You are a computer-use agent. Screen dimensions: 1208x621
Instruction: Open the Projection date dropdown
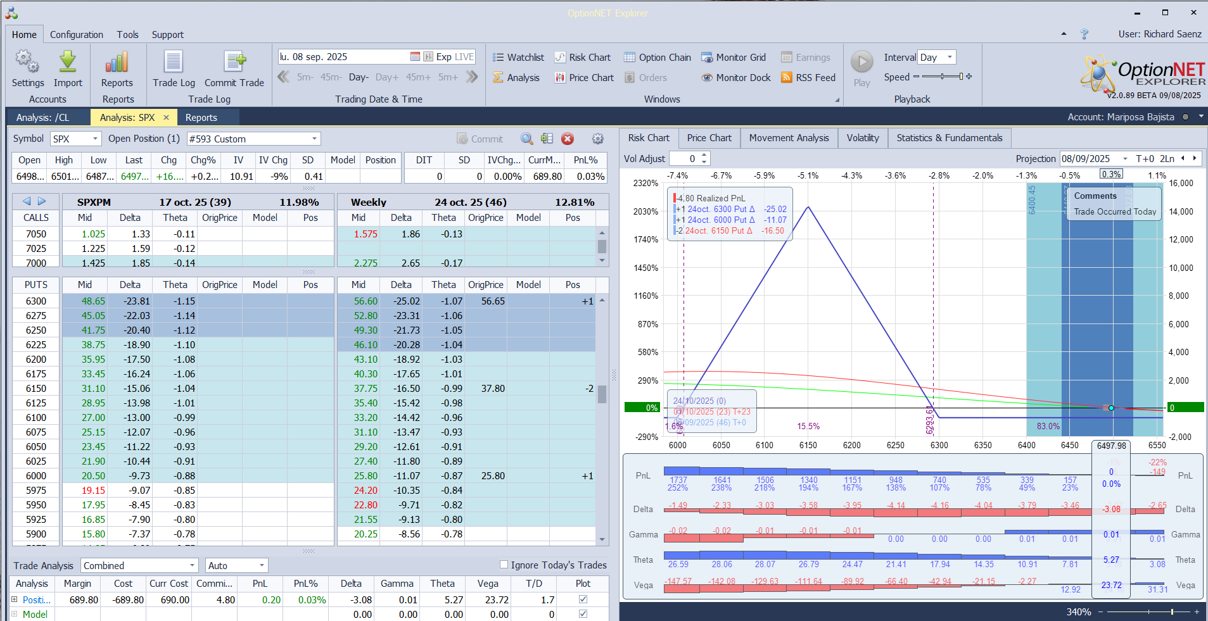(1125, 159)
